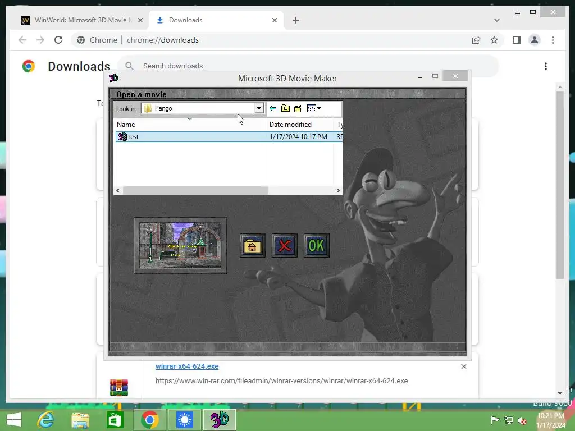Open the Windows Start menu
575x431 pixels.
click(14, 420)
